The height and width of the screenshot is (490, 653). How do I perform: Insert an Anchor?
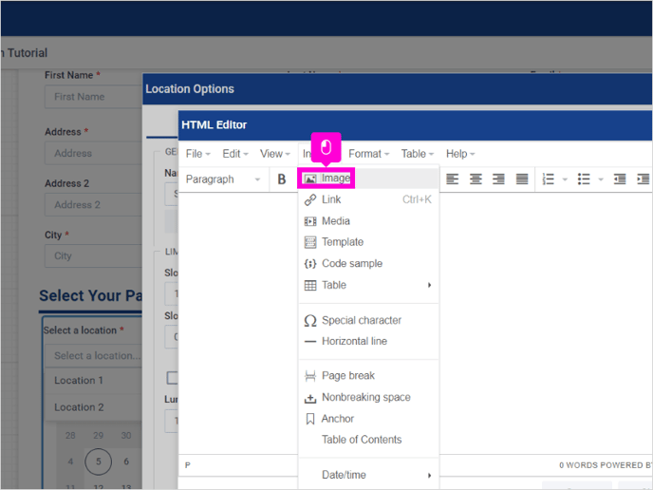[x=368, y=419]
